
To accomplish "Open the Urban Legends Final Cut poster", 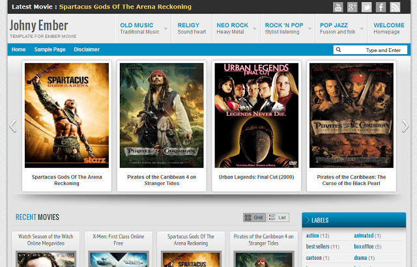I will click(256, 115).
